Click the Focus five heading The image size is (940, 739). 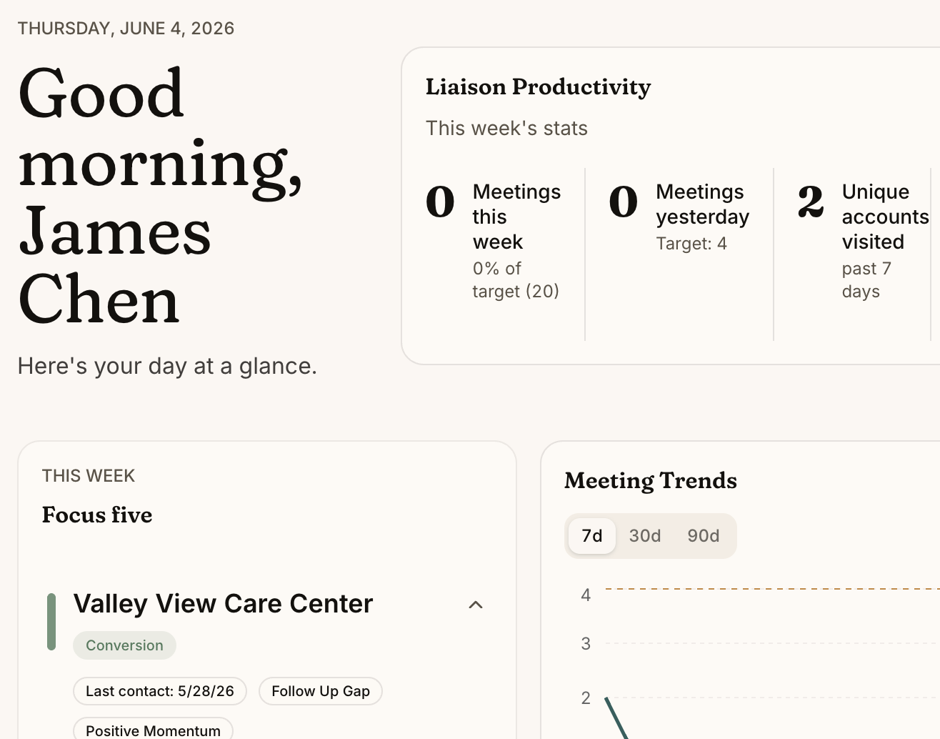[x=97, y=515]
